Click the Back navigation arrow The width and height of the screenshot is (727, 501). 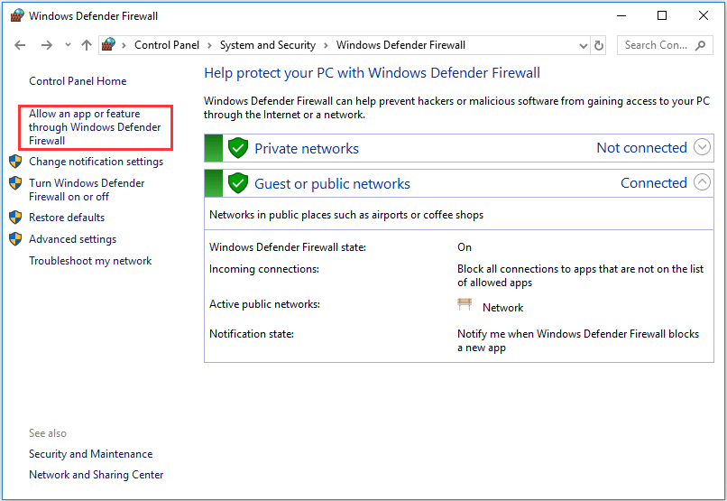(x=20, y=45)
